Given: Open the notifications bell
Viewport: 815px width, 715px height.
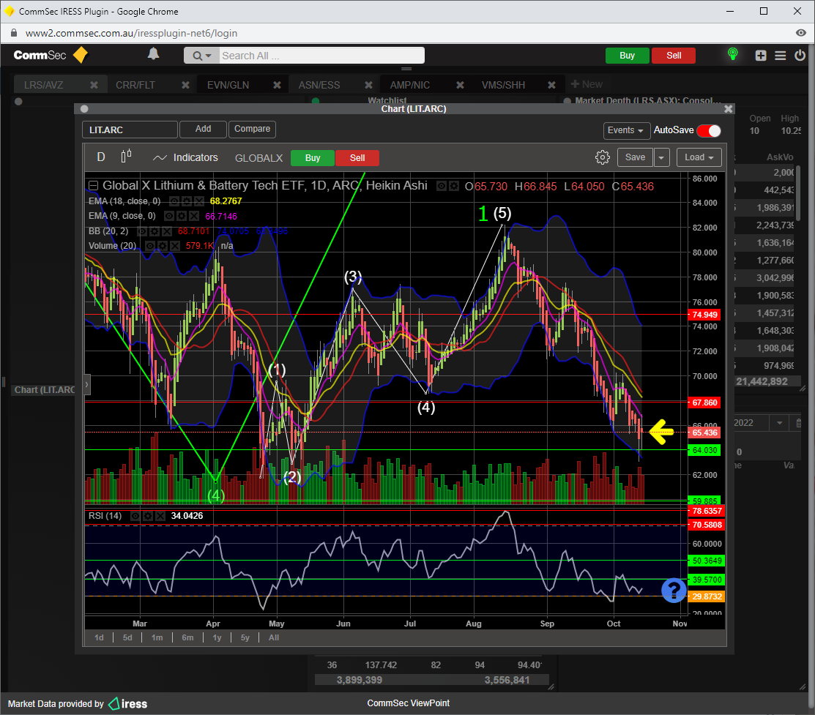Looking at the screenshot, I should [x=153, y=55].
